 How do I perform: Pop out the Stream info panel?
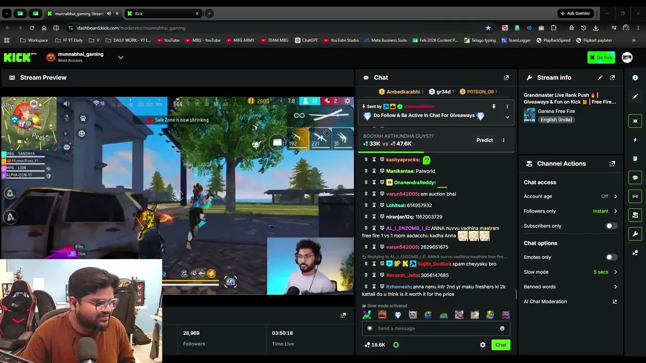coord(612,78)
